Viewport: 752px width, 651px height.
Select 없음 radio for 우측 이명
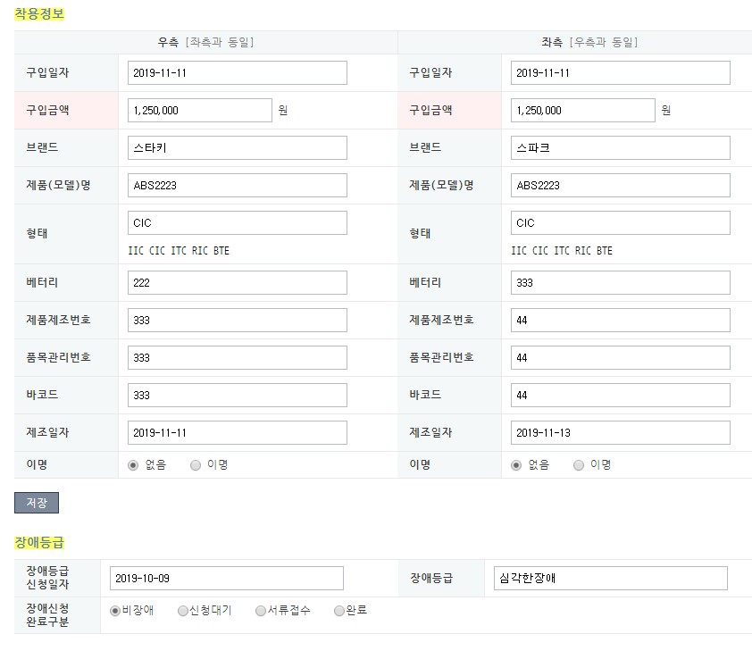click(x=134, y=464)
